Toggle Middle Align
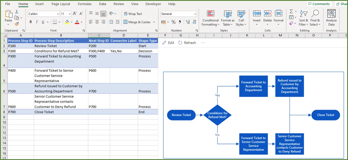 pos(97,14)
